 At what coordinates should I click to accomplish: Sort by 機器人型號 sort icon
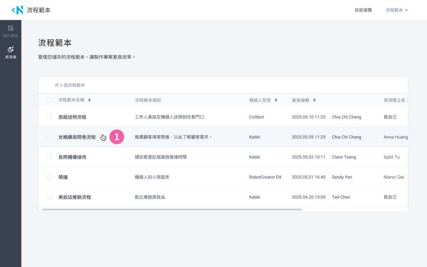point(276,100)
